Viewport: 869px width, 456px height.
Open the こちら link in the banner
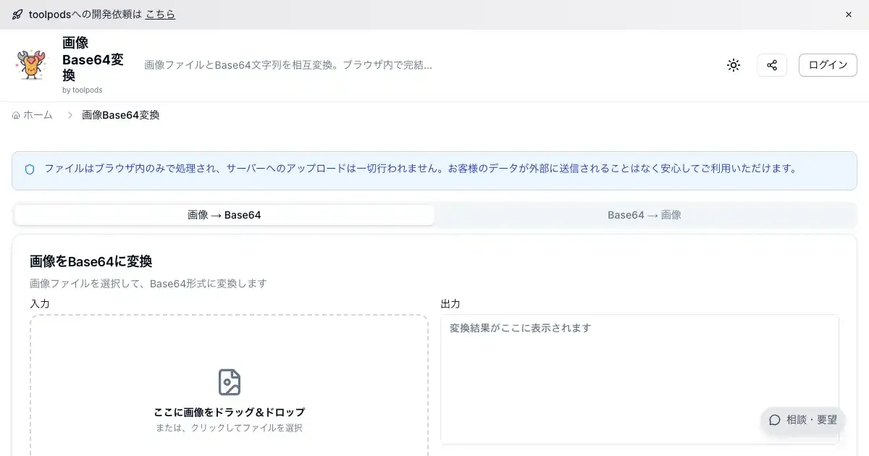[x=160, y=14]
